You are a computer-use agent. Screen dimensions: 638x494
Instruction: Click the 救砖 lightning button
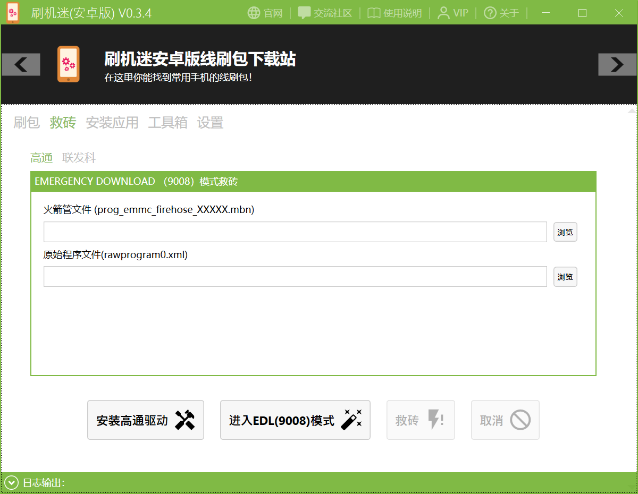point(421,420)
